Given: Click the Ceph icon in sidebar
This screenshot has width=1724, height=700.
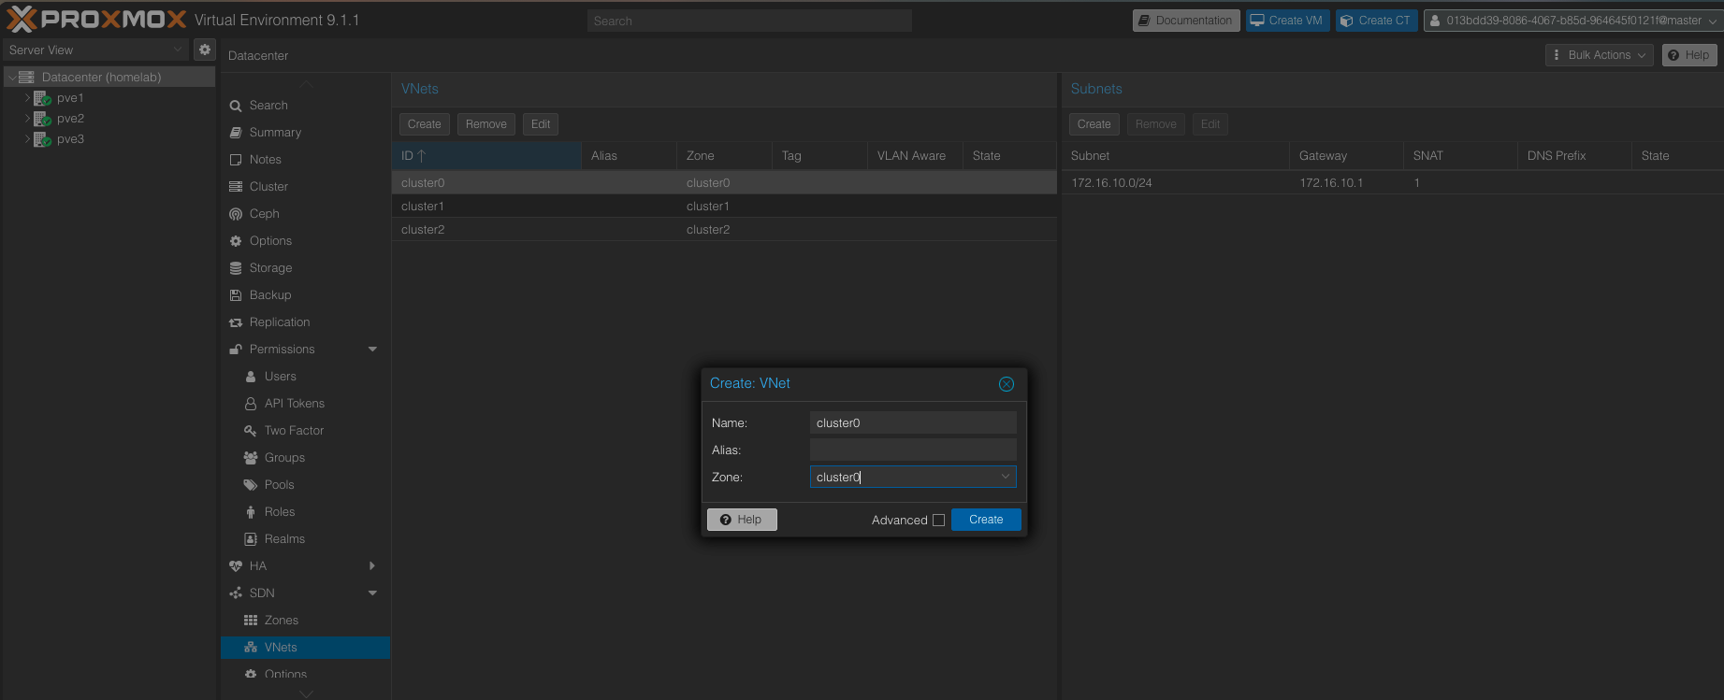Looking at the screenshot, I should click(x=236, y=214).
